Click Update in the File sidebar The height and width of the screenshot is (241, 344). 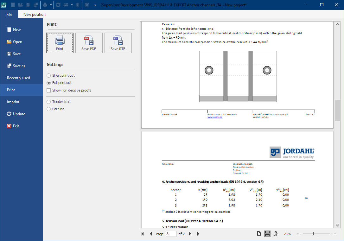click(x=22, y=114)
